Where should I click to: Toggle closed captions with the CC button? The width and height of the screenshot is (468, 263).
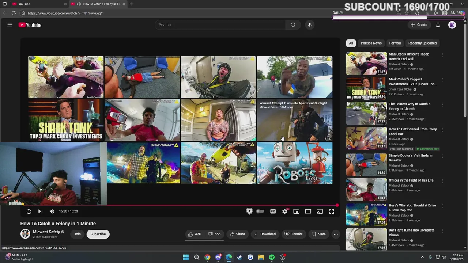point(273,211)
